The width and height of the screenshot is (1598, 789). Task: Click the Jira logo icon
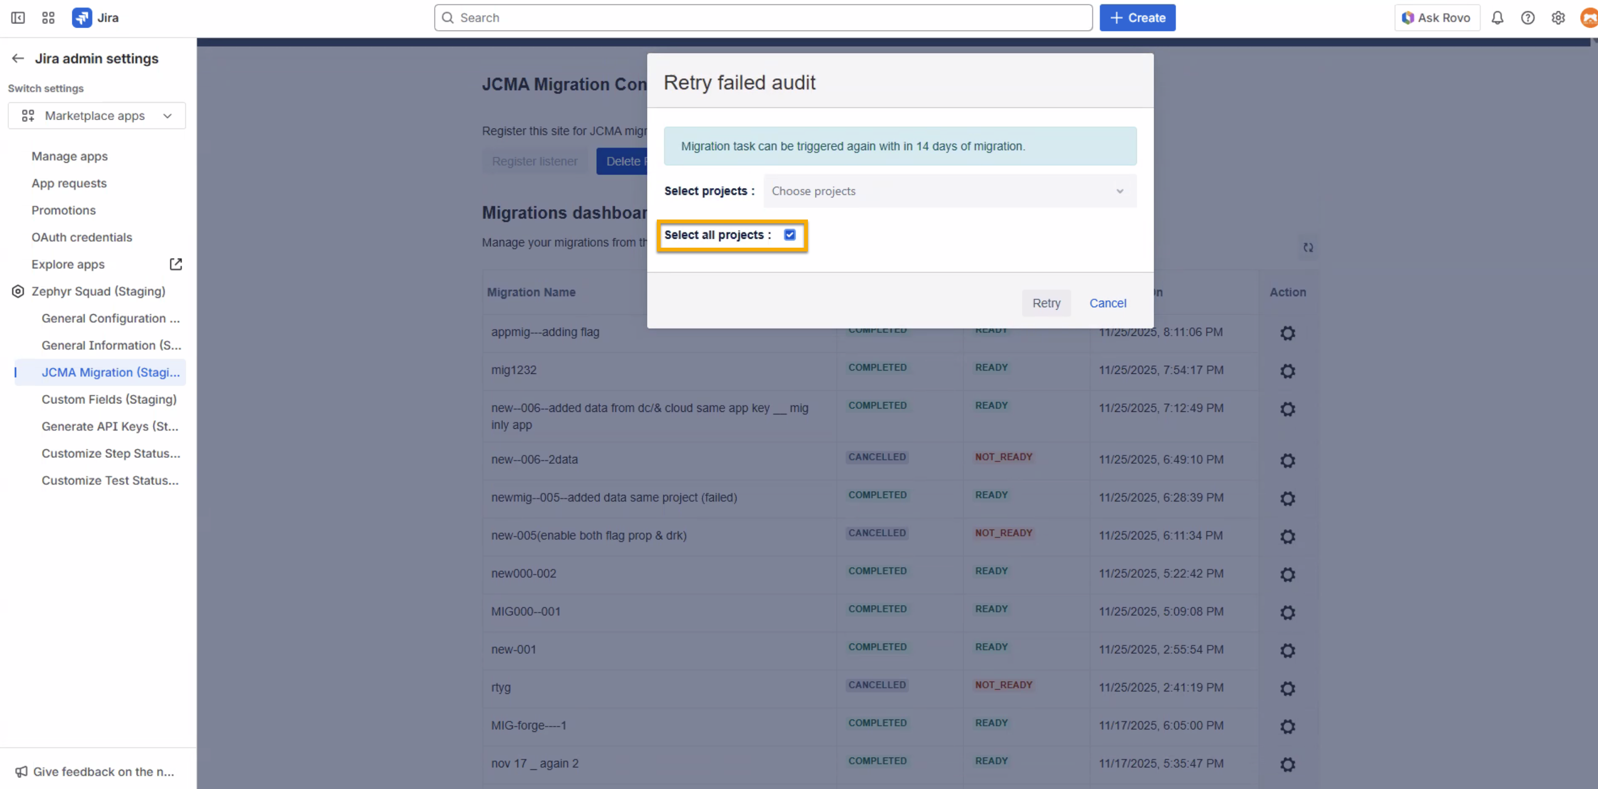pos(82,18)
